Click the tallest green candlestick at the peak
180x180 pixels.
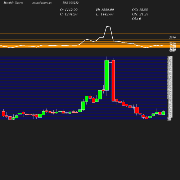coord(107,75)
